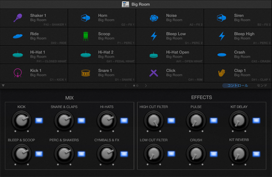The height and width of the screenshot is (177, 272).
Task: Select the Bleep Low lightning icon
Action: tap(154, 36)
